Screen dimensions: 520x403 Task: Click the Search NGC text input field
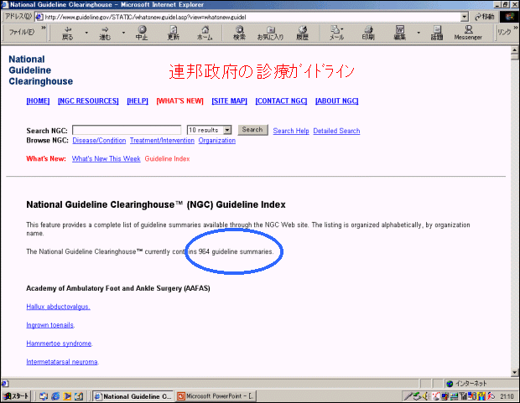(x=127, y=131)
